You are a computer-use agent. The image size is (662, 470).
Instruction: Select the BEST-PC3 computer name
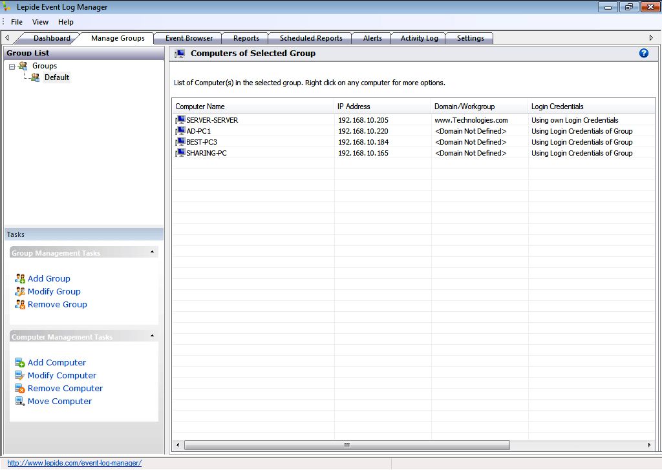202,142
